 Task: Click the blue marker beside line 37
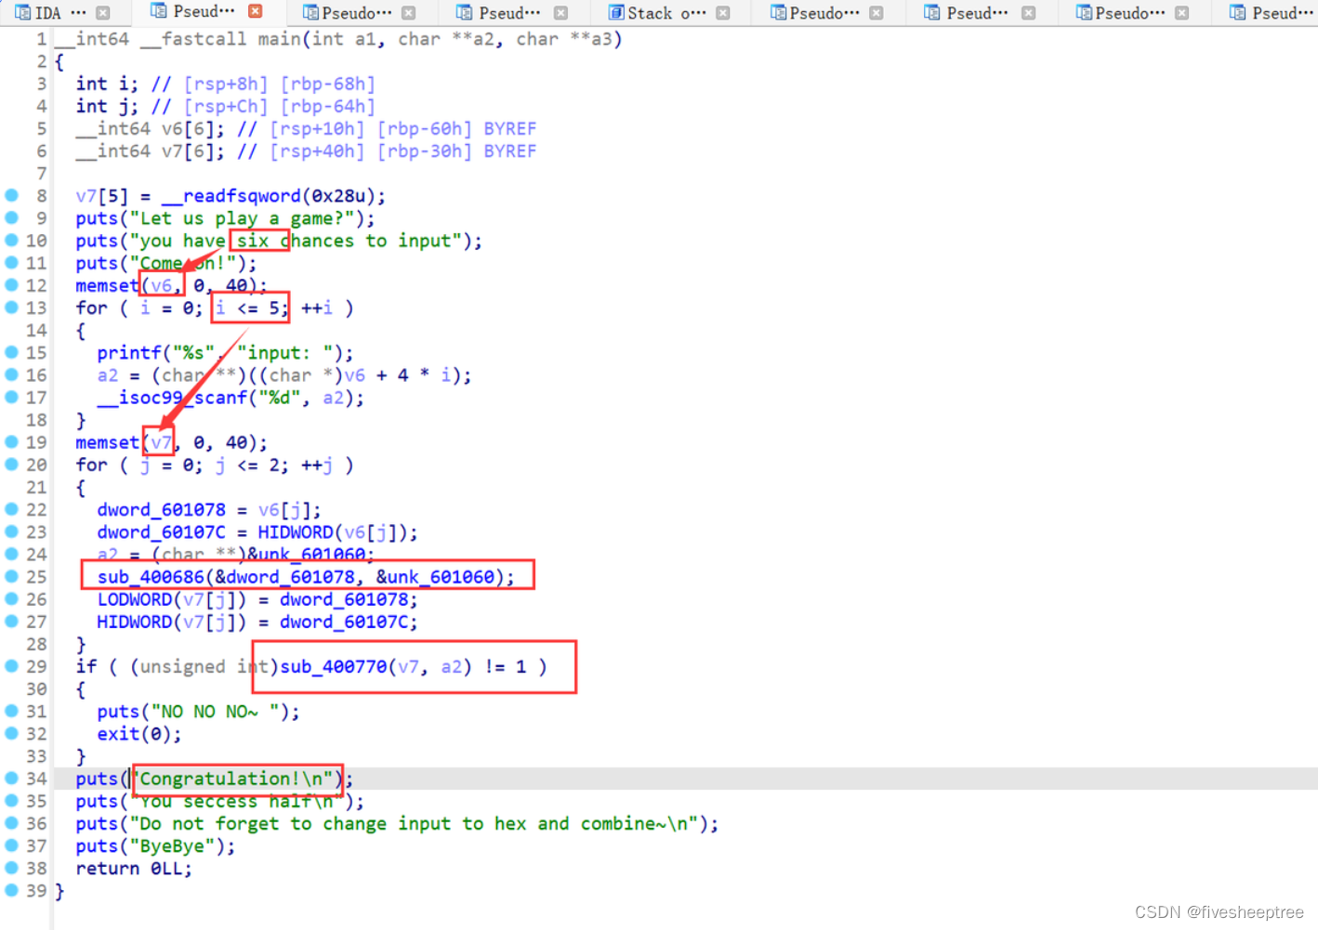coord(9,845)
